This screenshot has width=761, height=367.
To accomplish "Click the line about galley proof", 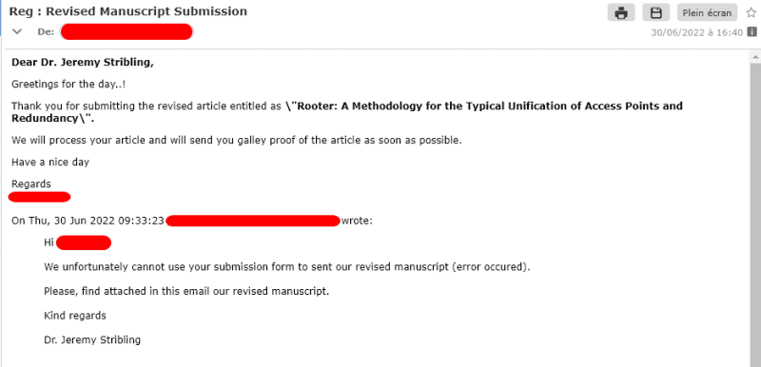I will (x=237, y=141).
